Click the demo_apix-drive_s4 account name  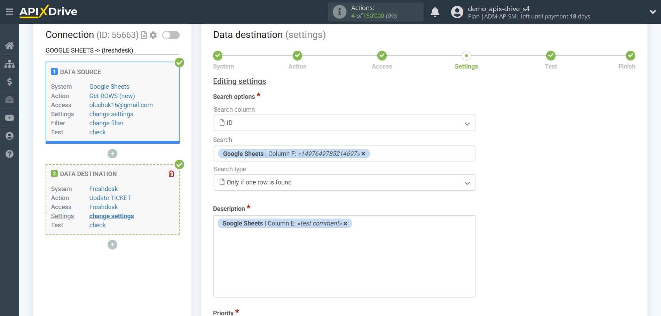(499, 9)
